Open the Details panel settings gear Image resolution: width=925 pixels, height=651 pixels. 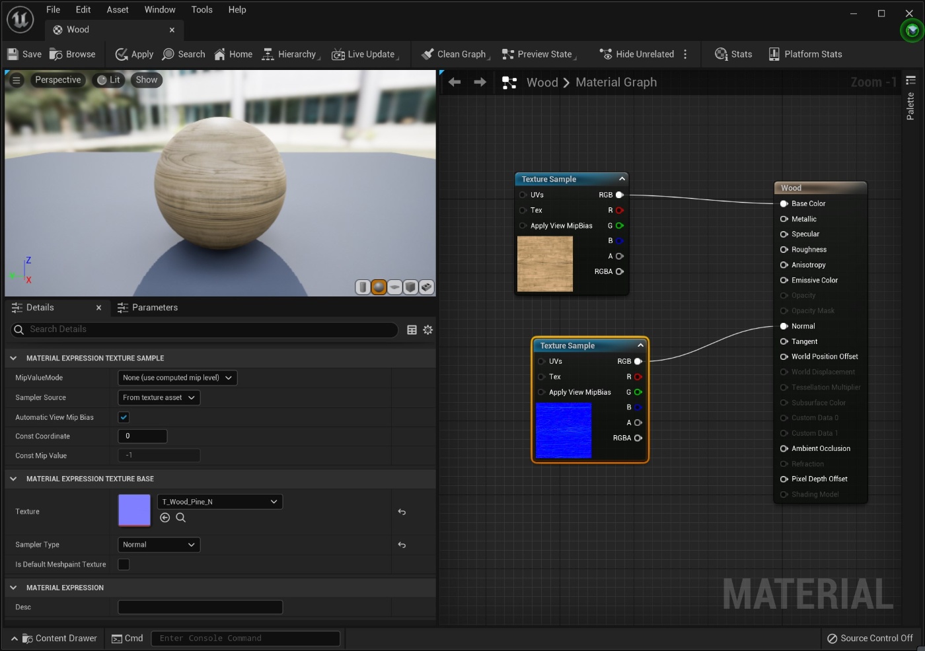(427, 329)
